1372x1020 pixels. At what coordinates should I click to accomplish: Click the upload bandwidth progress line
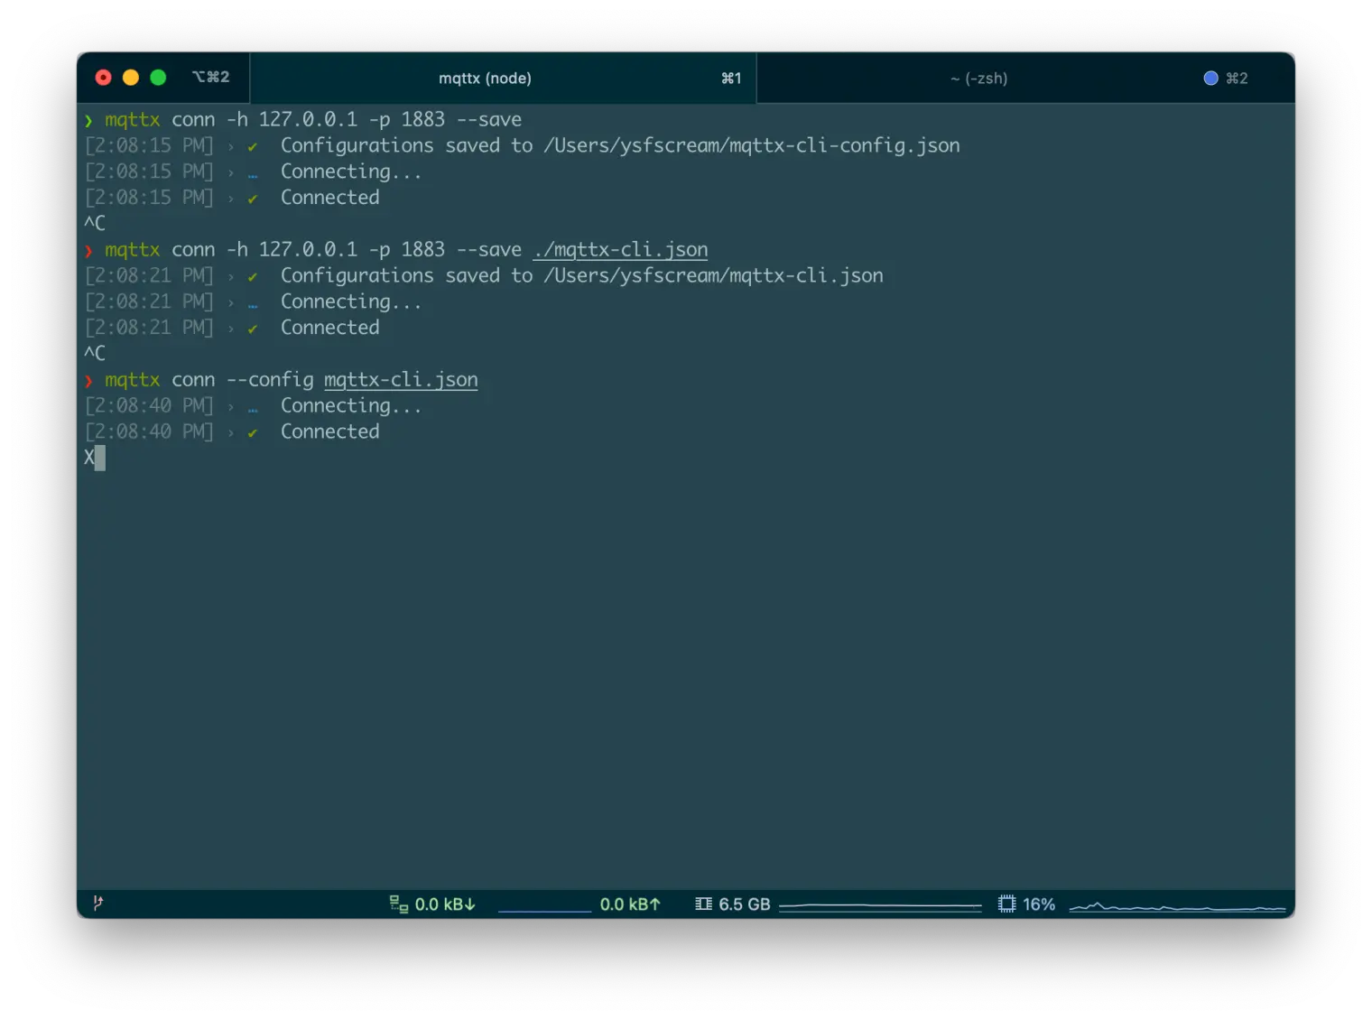[544, 910]
